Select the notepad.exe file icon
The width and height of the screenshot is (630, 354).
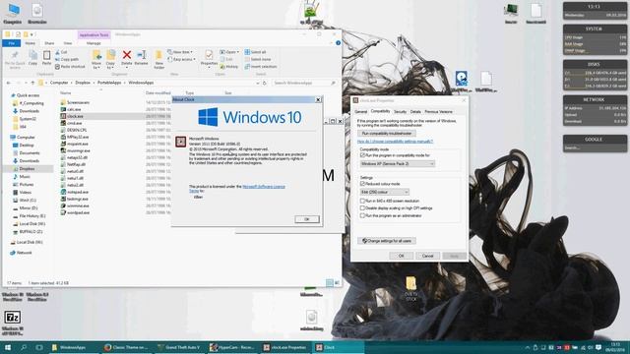pyautogui.click(x=63, y=192)
